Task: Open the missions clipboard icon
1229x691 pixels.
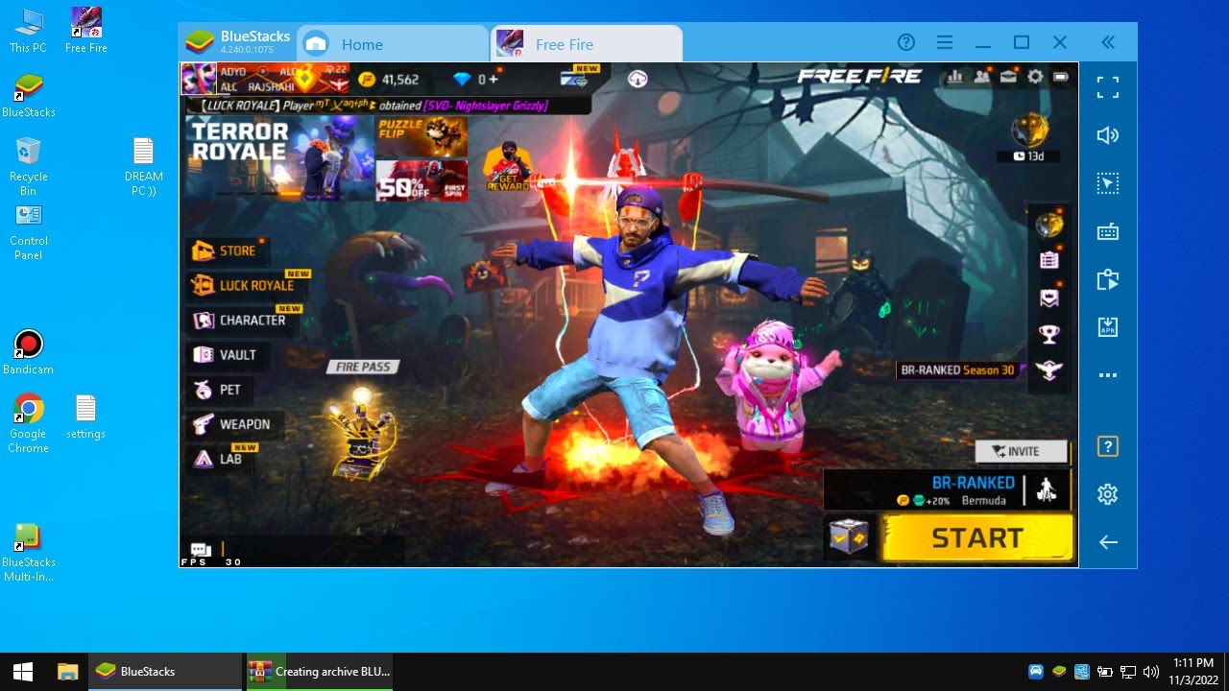Action: coord(1048,259)
